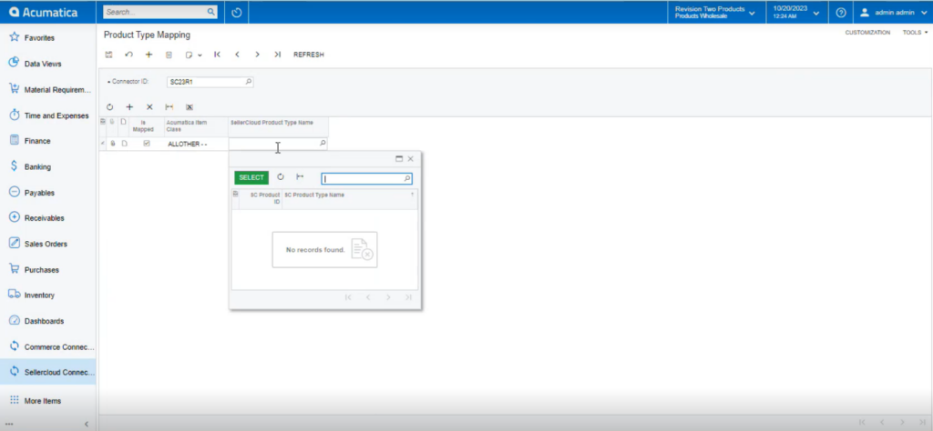Go to next record in main toolbar
The image size is (933, 431).
point(257,55)
